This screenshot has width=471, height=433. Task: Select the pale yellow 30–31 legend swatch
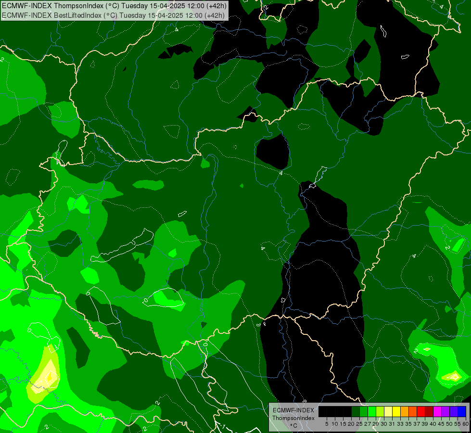pos(388,411)
